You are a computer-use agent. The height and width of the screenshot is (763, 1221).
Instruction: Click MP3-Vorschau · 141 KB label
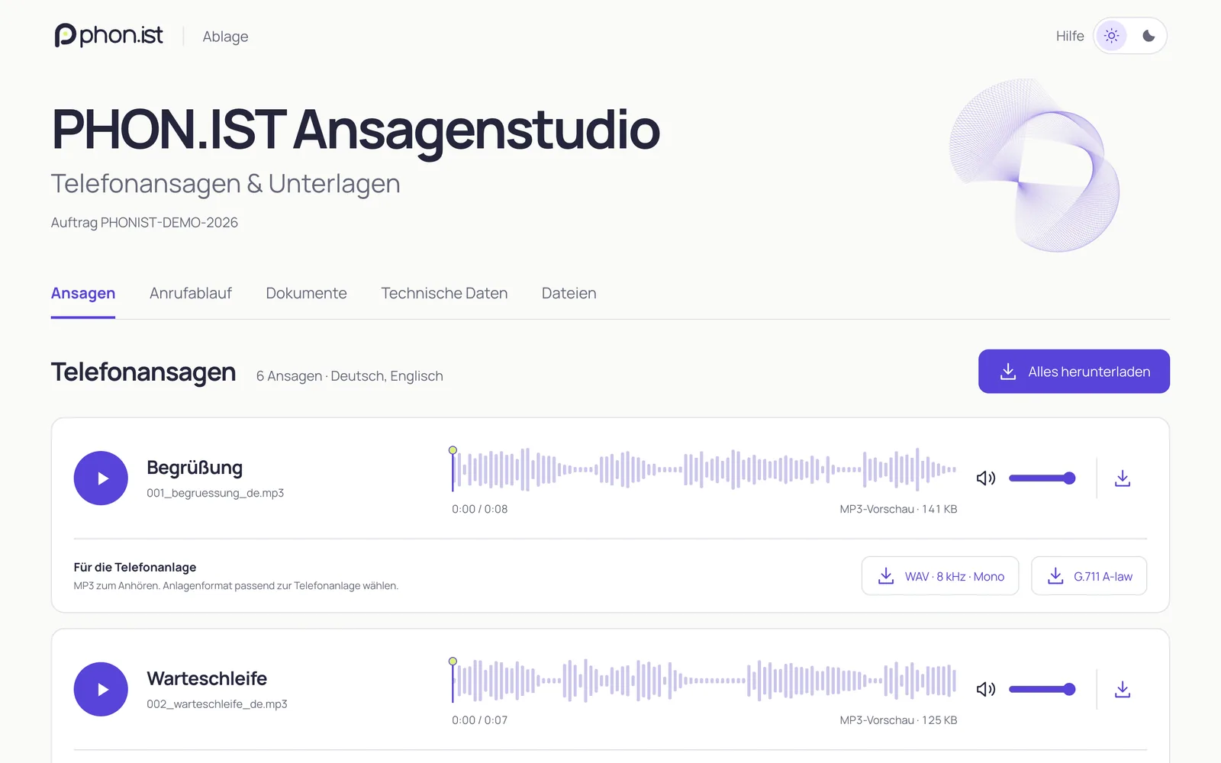coord(898,509)
